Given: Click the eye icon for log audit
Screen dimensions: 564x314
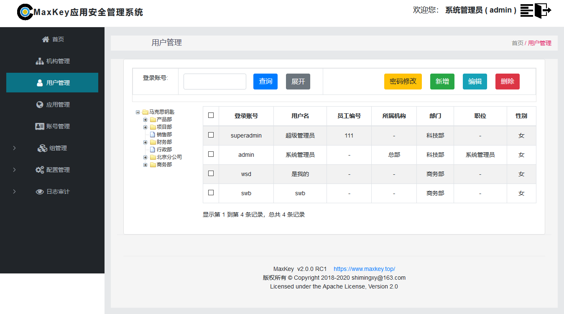Looking at the screenshot, I should 40,191.
